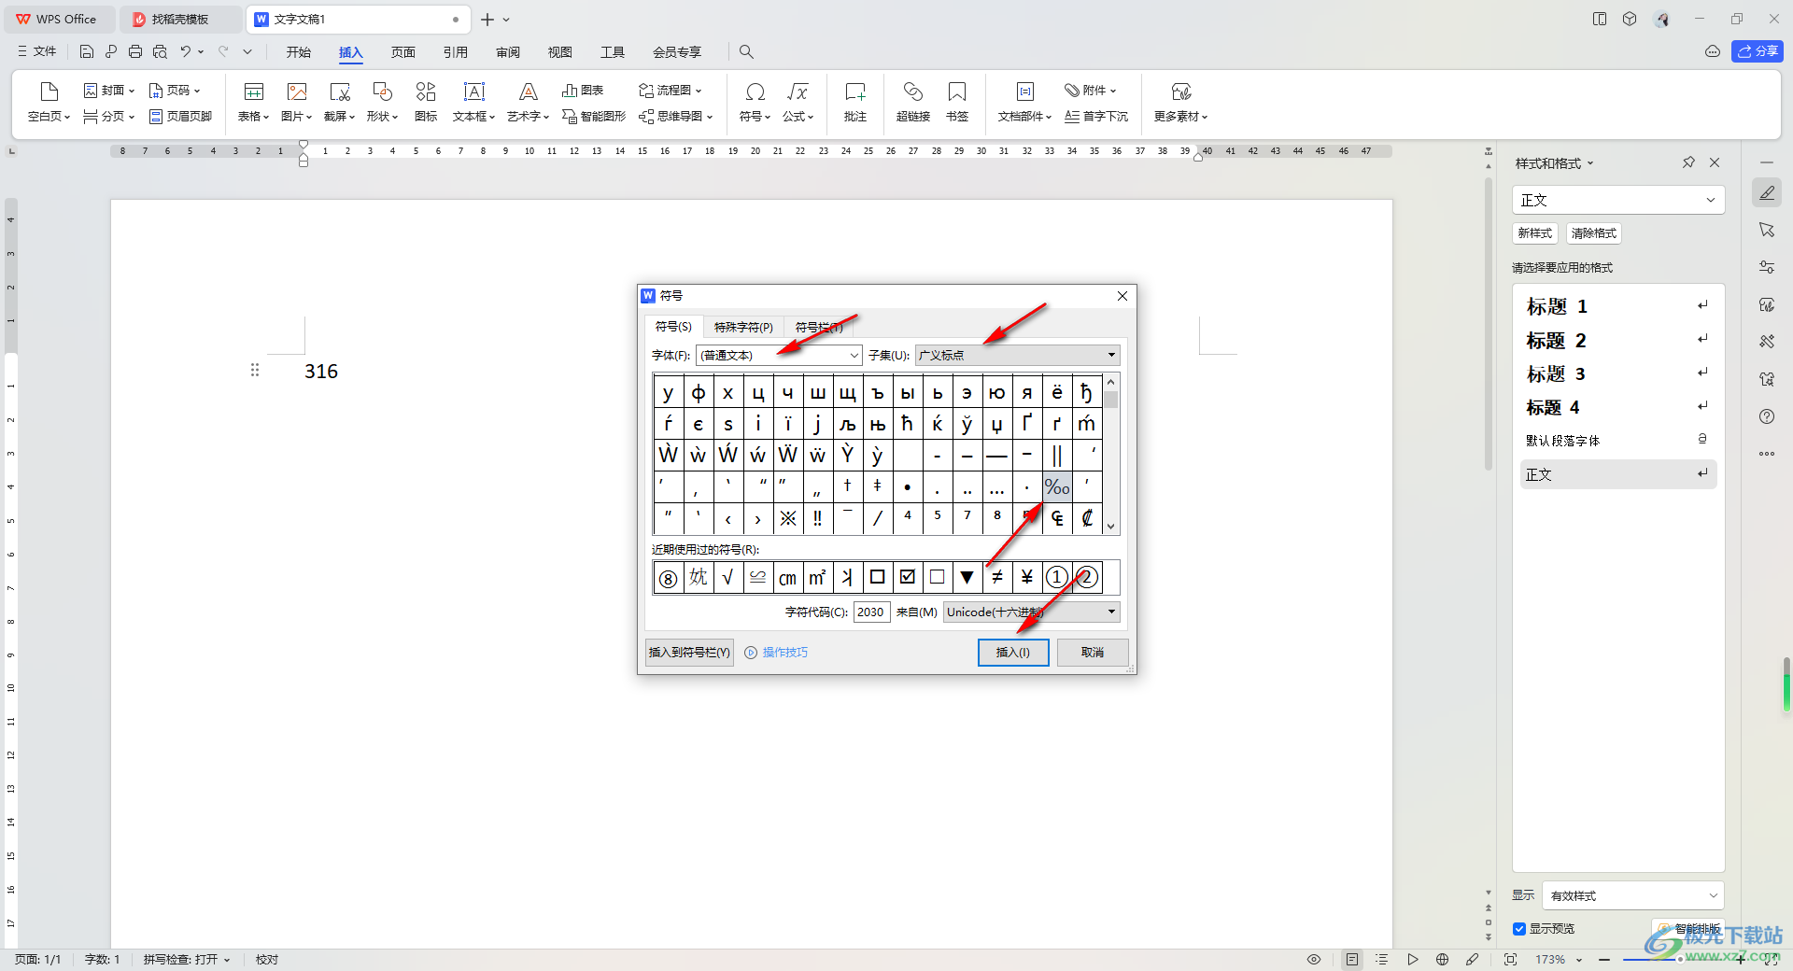
Task: Add a comment annotation
Action: [855, 102]
